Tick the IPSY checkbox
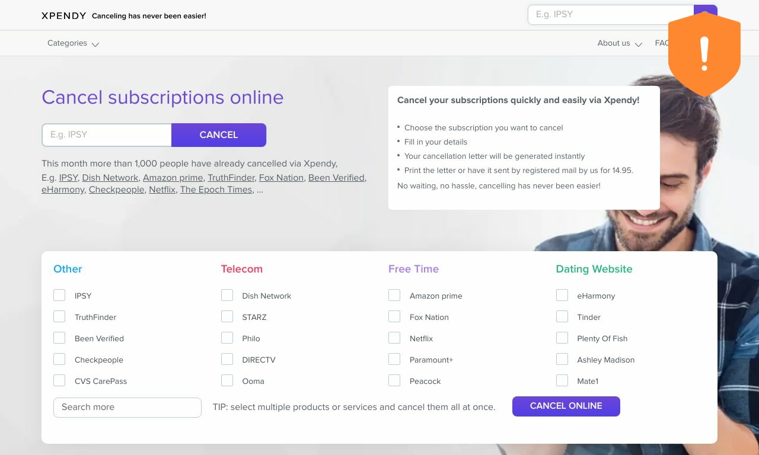This screenshot has width=759, height=455. 59,295
